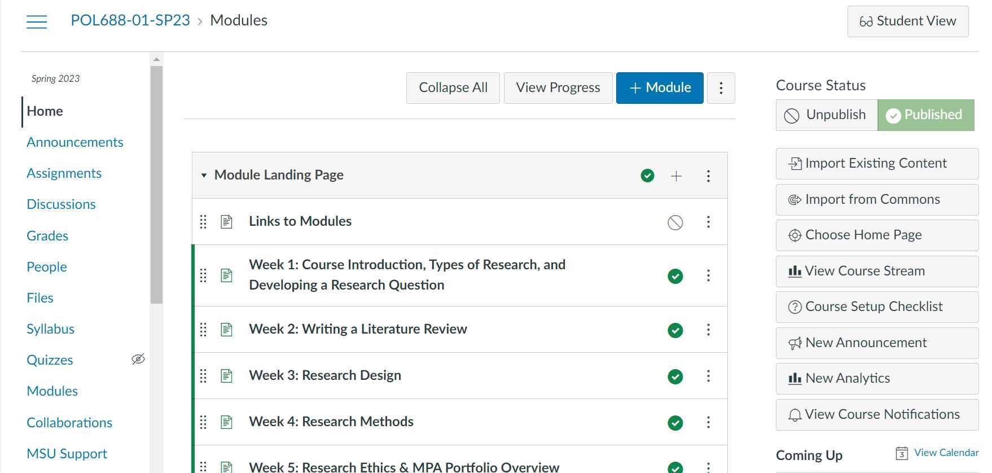Image resolution: width=992 pixels, height=473 pixels.
Task: Open kebab options for Module Landing Page header
Action: (708, 176)
